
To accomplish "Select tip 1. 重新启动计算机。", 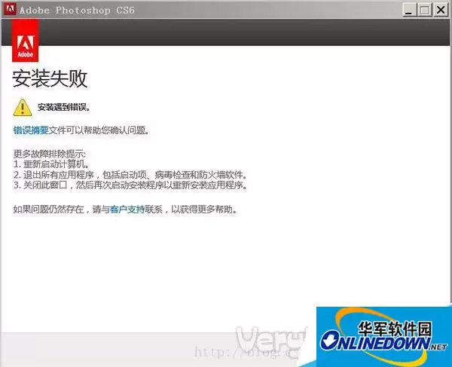I will (51, 164).
